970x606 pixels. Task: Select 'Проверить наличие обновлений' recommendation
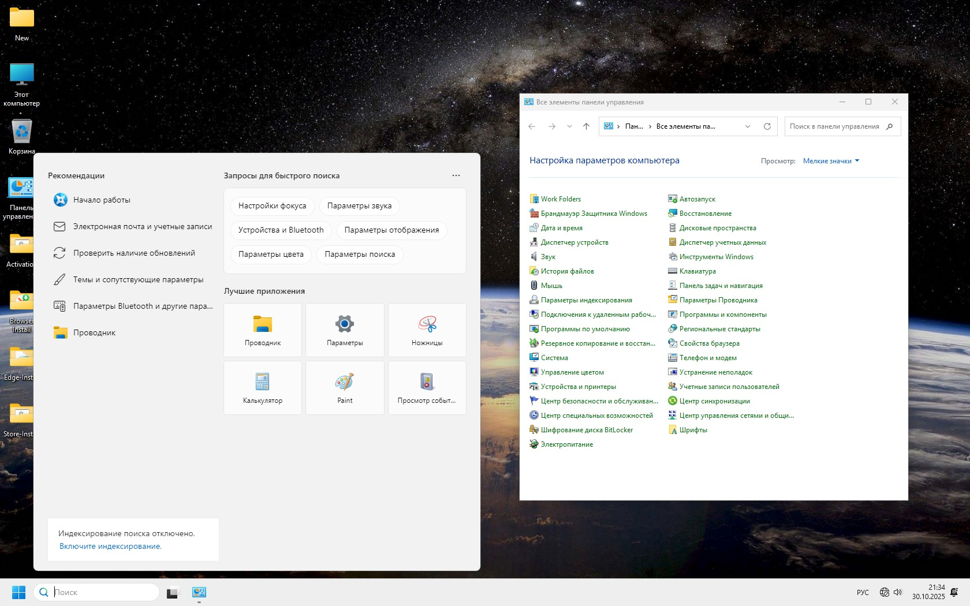134,253
